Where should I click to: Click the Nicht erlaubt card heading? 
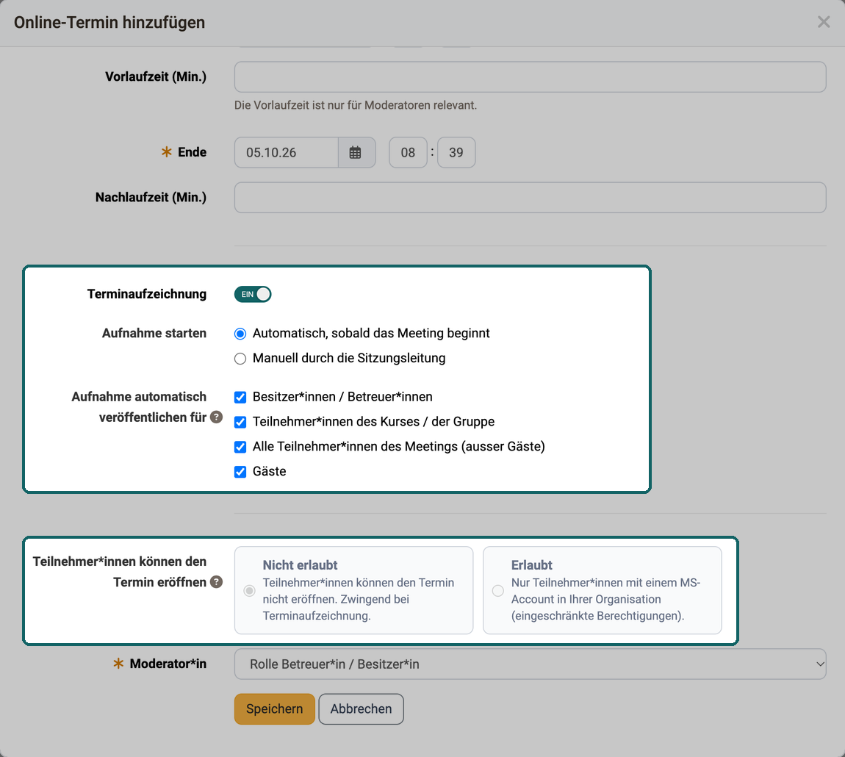301,565
